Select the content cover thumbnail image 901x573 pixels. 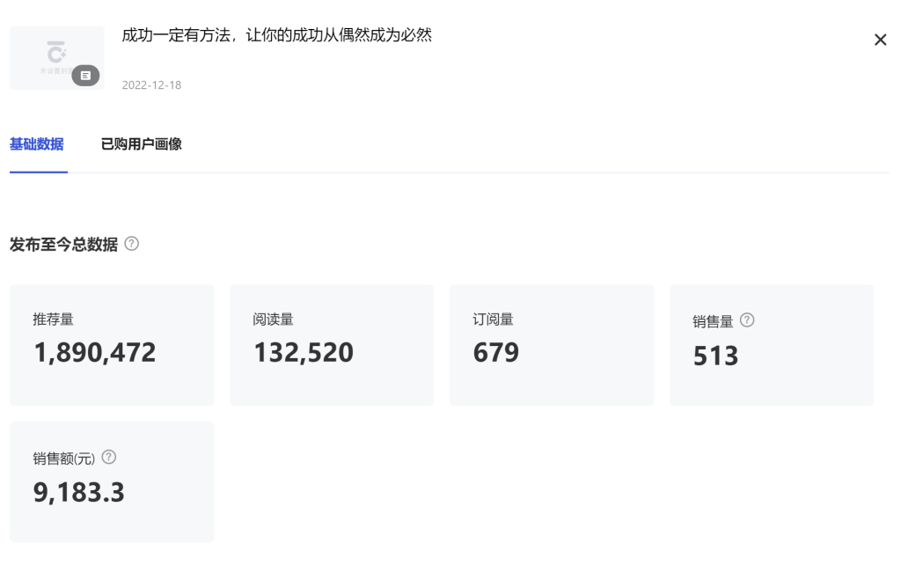pos(56,57)
